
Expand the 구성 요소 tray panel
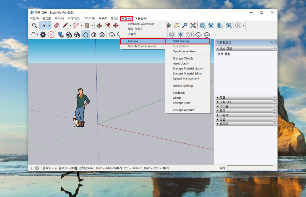tap(218, 102)
